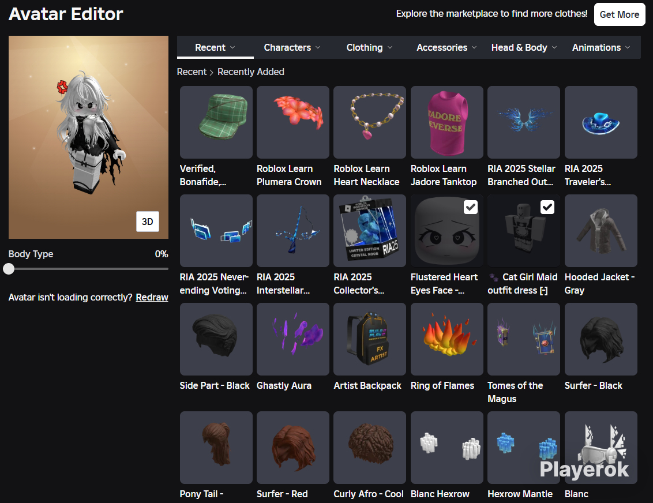
Task: Click the Curly Afro - Cool name text
Action: click(369, 494)
